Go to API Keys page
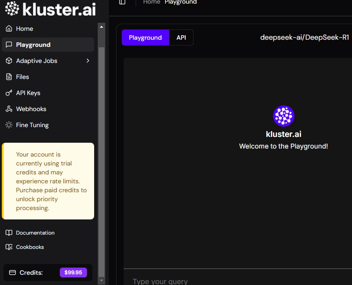This screenshot has width=352, height=285. click(x=48, y=93)
